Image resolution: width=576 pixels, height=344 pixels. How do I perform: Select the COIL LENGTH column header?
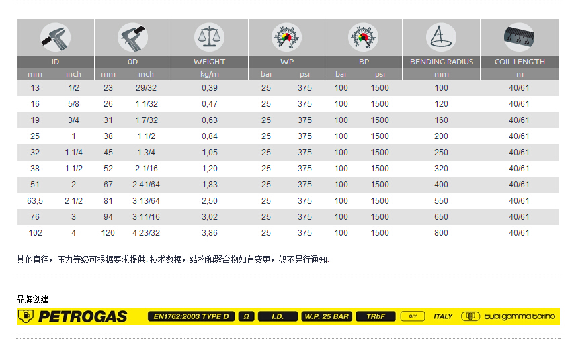pos(519,62)
